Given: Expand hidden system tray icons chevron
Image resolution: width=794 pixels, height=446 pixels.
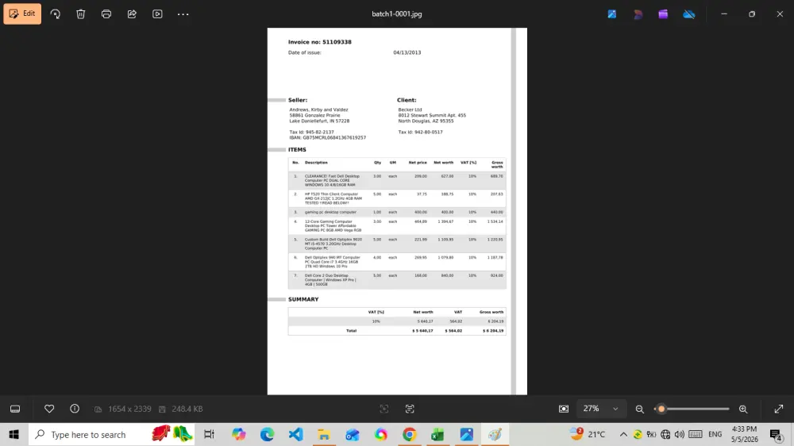Looking at the screenshot, I should (x=623, y=434).
